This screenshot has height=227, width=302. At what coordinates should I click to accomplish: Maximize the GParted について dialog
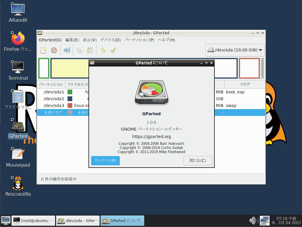point(206,63)
